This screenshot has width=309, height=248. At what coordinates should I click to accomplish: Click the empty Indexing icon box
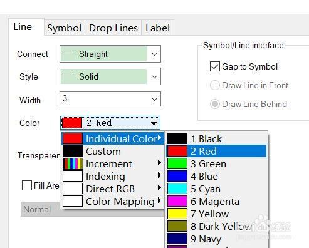pos(73,176)
